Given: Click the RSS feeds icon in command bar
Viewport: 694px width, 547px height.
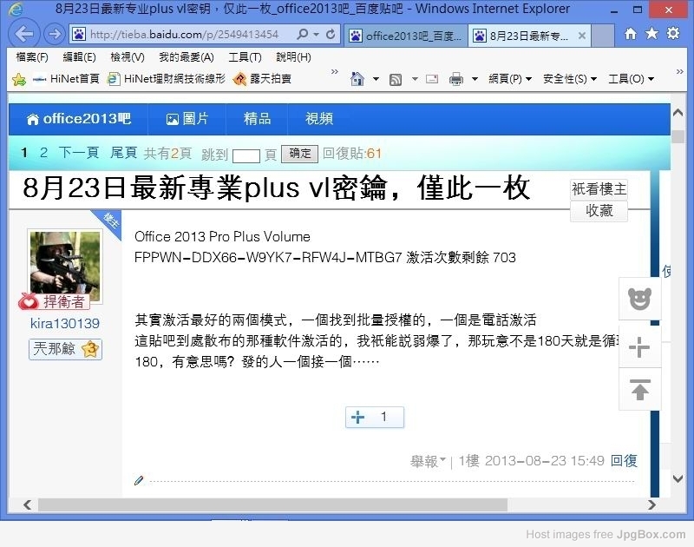Looking at the screenshot, I should [x=396, y=79].
